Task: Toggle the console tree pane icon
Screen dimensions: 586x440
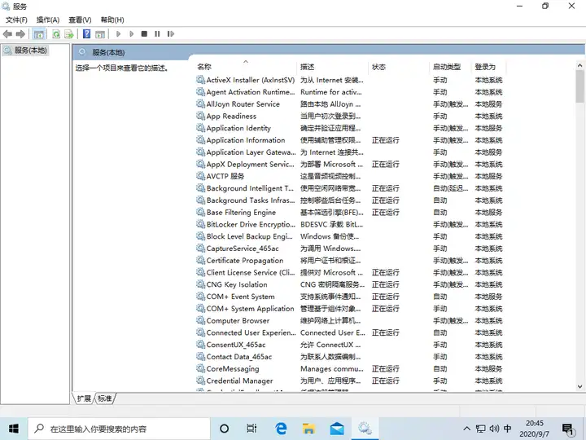Action: (x=38, y=34)
